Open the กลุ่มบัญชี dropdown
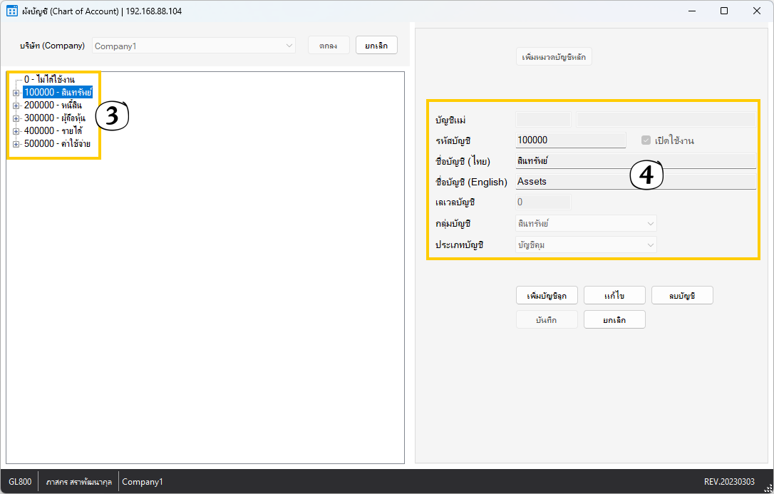 [x=585, y=224]
